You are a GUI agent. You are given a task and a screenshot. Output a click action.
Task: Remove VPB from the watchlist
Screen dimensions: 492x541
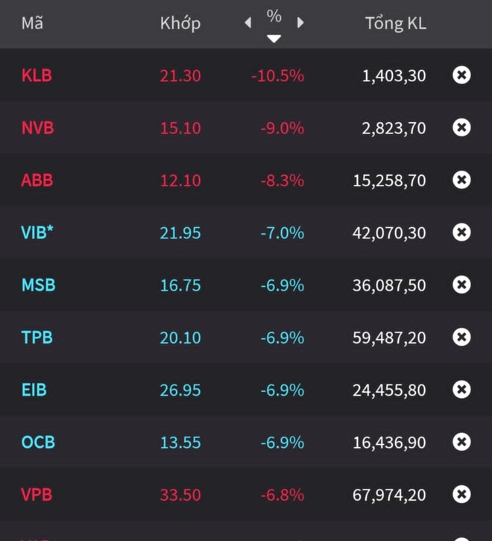(461, 494)
